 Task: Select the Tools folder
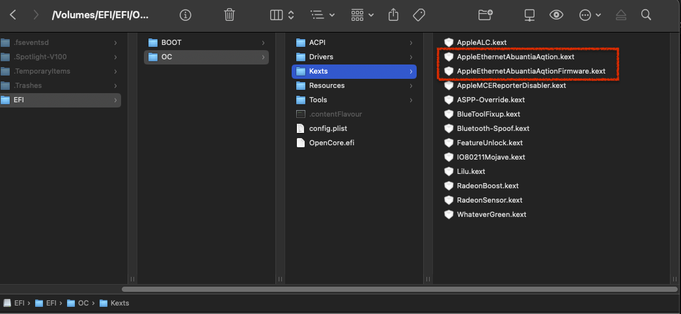354,100
